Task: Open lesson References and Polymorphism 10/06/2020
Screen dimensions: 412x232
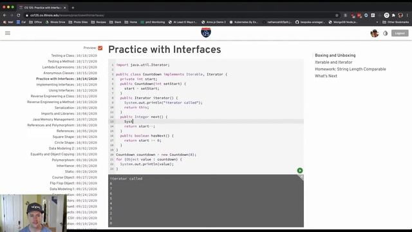Action: [x=62, y=125]
